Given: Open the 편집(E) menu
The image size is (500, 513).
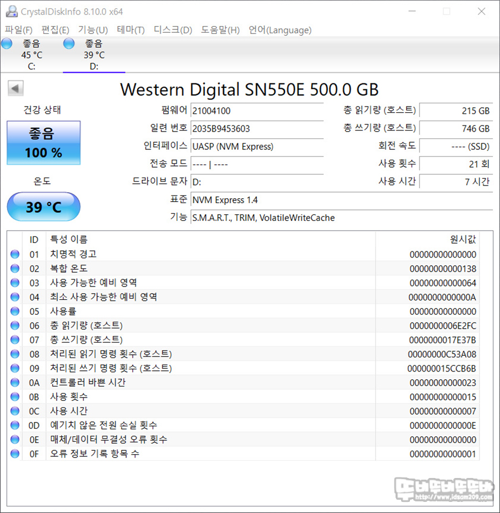Looking at the screenshot, I should (x=56, y=30).
